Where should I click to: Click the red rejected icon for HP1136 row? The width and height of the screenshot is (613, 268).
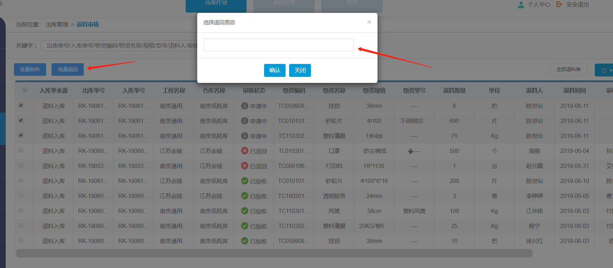(x=245, y=166)
